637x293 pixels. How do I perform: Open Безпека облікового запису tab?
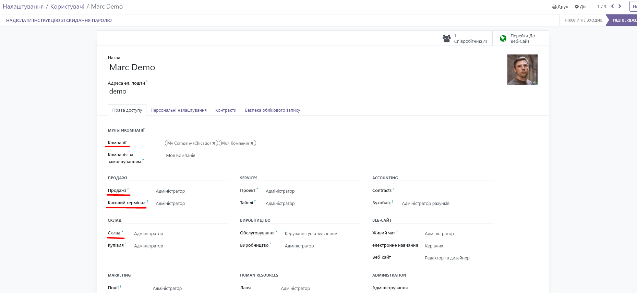(272, 110)
